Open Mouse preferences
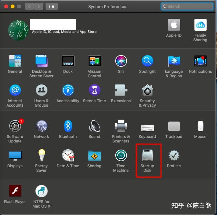217x215 pixels. 201,126
